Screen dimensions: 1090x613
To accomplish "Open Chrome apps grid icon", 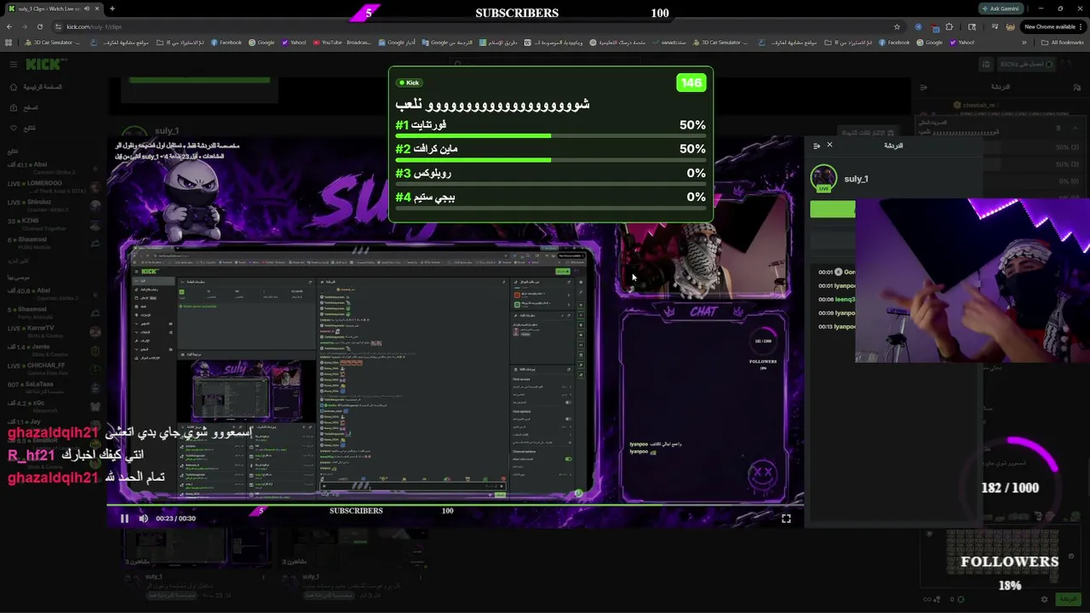I will (x=9, y=42).
